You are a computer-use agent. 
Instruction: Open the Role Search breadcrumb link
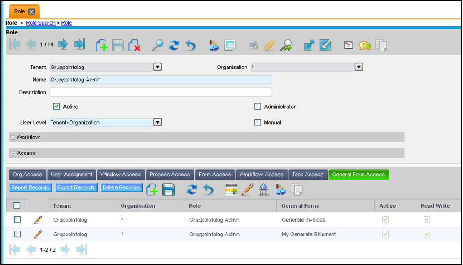tap(41, 23)
